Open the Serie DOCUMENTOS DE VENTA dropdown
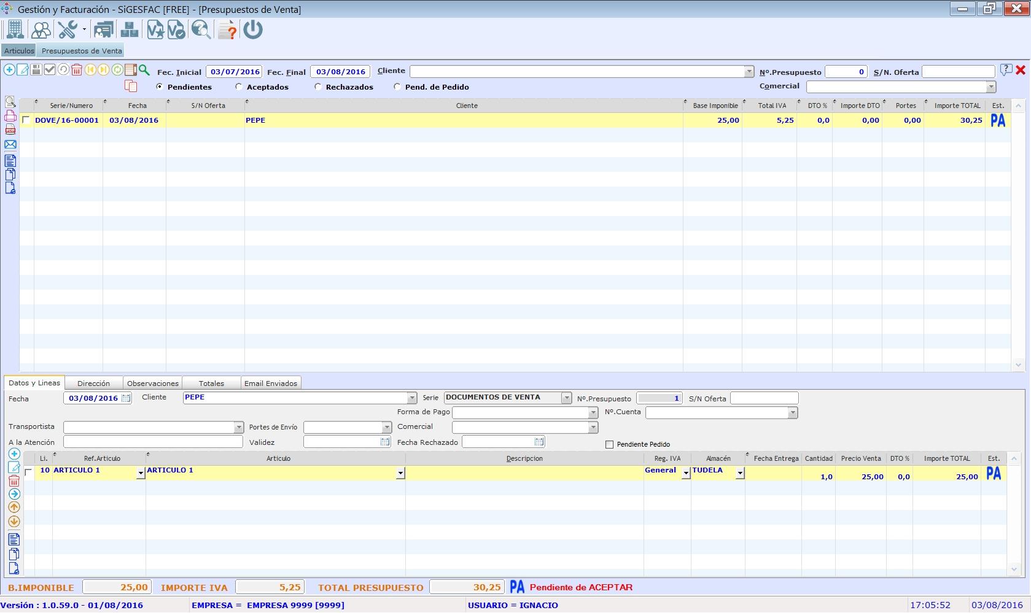Image resolution: width=1031 pixels, height=613 pixels. [x=566, y=398]
